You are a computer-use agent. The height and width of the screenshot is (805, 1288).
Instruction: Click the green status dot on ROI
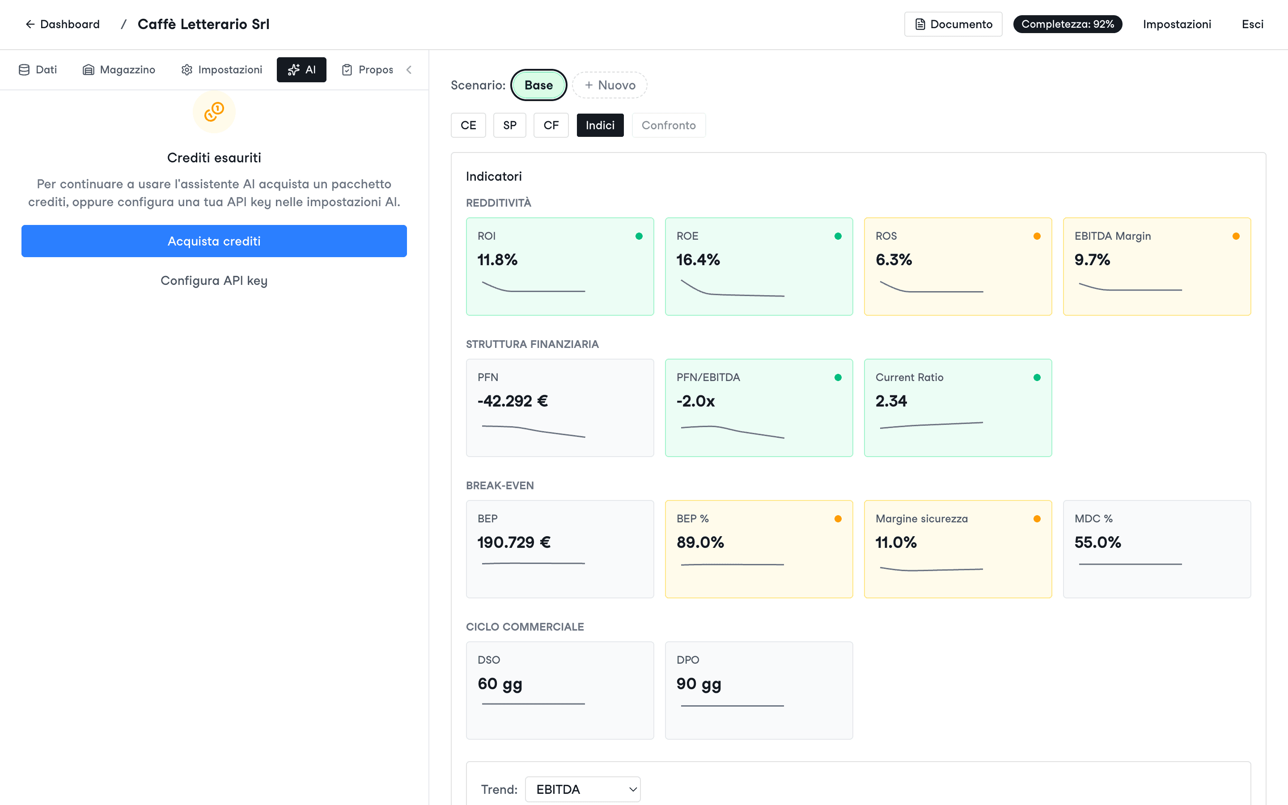click(639, 237)
